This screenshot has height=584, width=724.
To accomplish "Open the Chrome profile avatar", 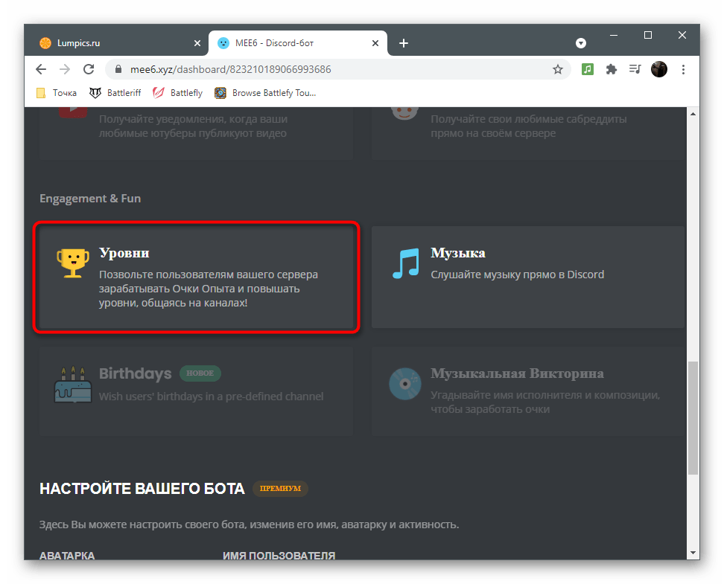I will [x=659, y=69].
